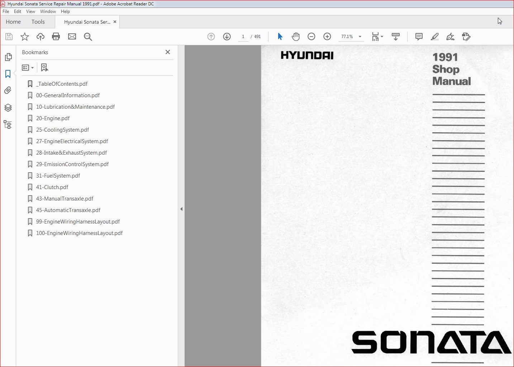
Task: Open the find text magnifier icon
Action: click(88, 37)
